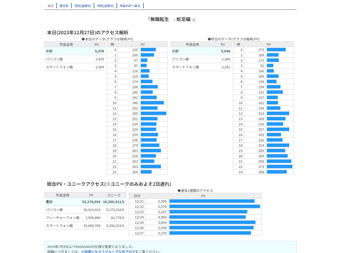This screenshot has width=341, height=253.
Task: Open 月別[全部分] monthly statistics
Action: click(x=105, y=6)
